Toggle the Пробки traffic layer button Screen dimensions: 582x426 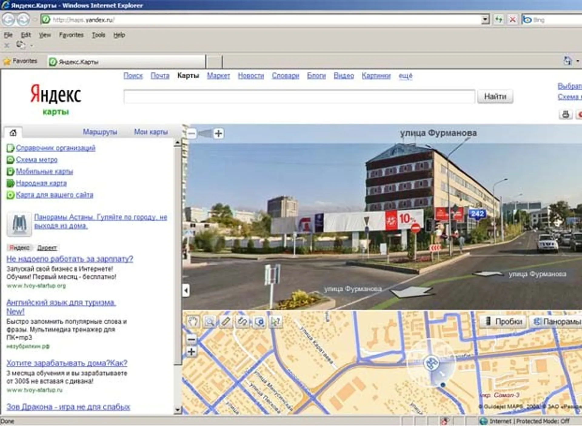point(504,321)
